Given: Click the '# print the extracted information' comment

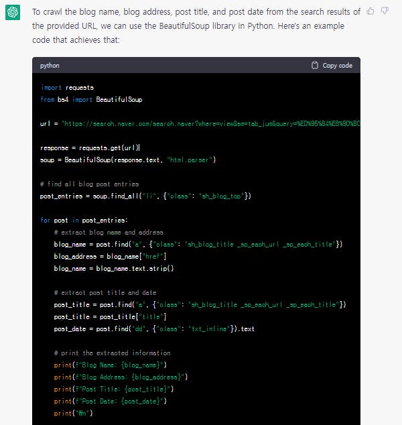Looking at the screenshot, I should (x=112, y=353).
